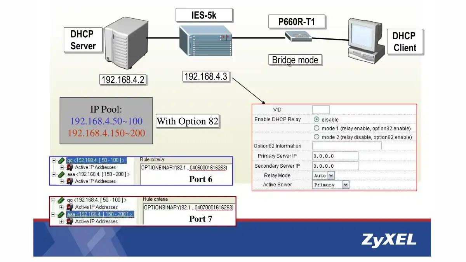This screenshot has width=466, height=262.
Task: Click the Port 6 caption
Action: click(x=201, y=179)
